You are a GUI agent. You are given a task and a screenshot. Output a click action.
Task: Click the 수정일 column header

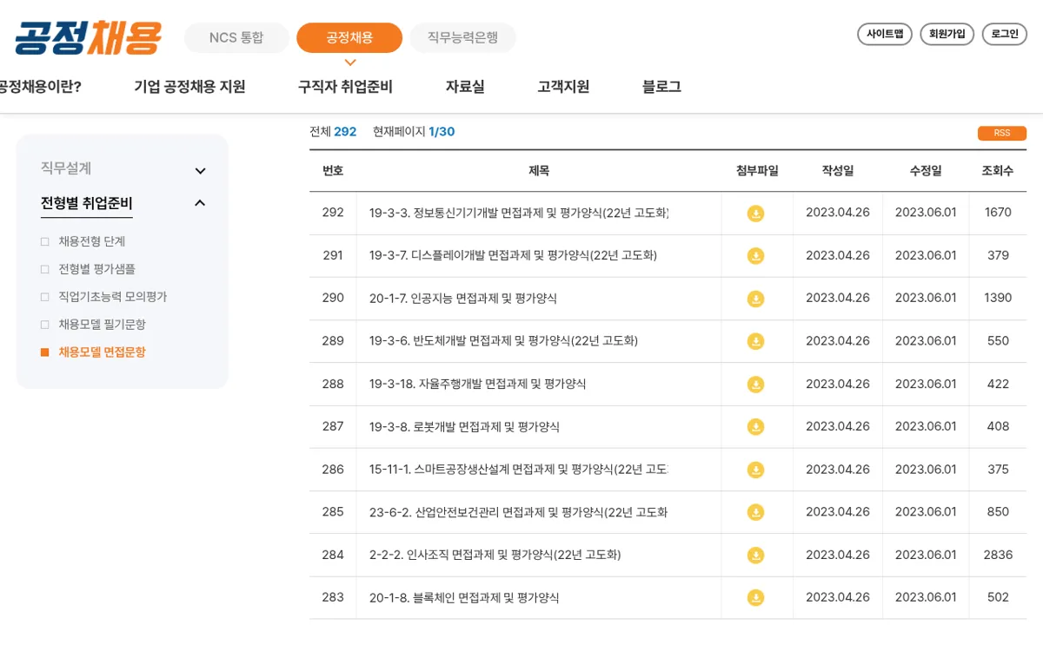(x=926, y=171)
